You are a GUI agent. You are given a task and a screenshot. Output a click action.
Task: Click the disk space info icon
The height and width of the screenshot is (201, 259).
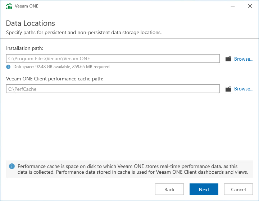(8, 67)
